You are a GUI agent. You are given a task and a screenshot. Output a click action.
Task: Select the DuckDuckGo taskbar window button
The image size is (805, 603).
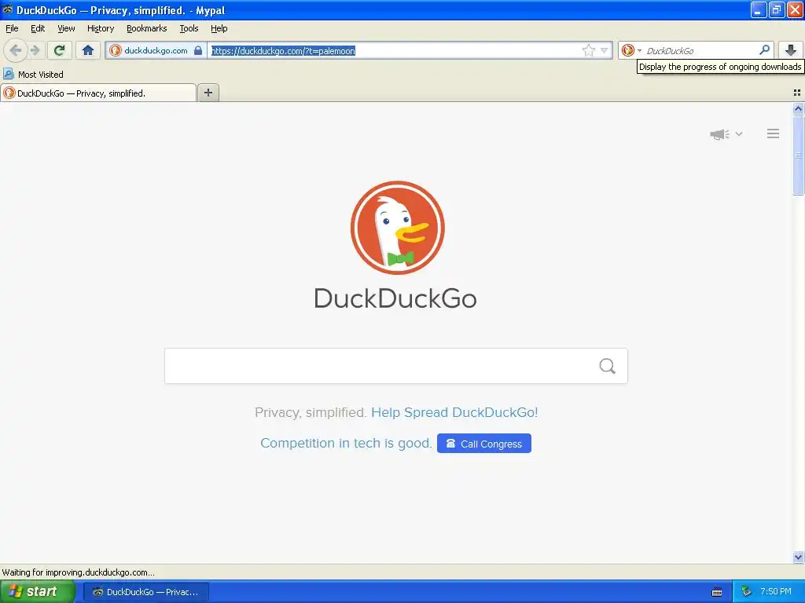coord(146,592)
